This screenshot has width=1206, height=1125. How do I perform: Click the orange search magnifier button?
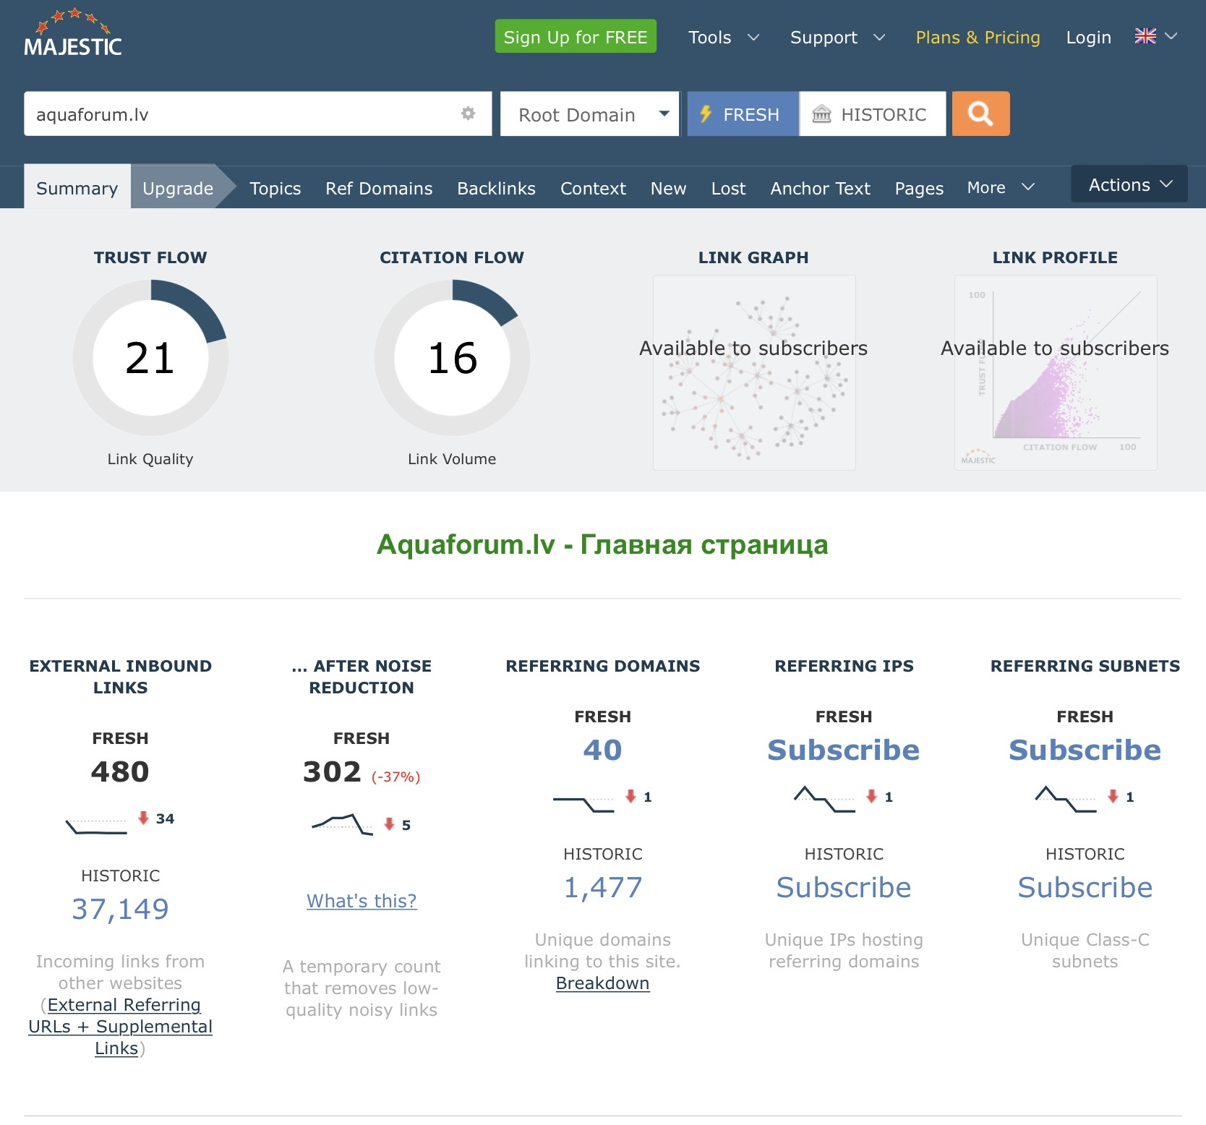pos(980,114)
